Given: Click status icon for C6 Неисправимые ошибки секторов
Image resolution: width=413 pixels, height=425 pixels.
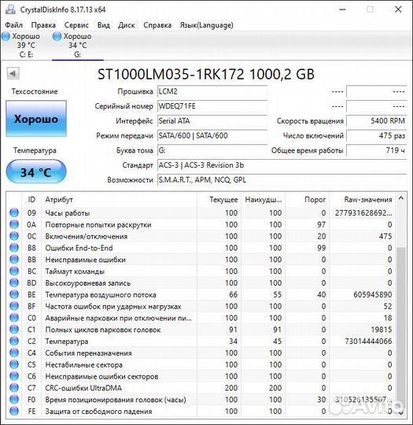Looking at the screenshot, I should 14,376.
